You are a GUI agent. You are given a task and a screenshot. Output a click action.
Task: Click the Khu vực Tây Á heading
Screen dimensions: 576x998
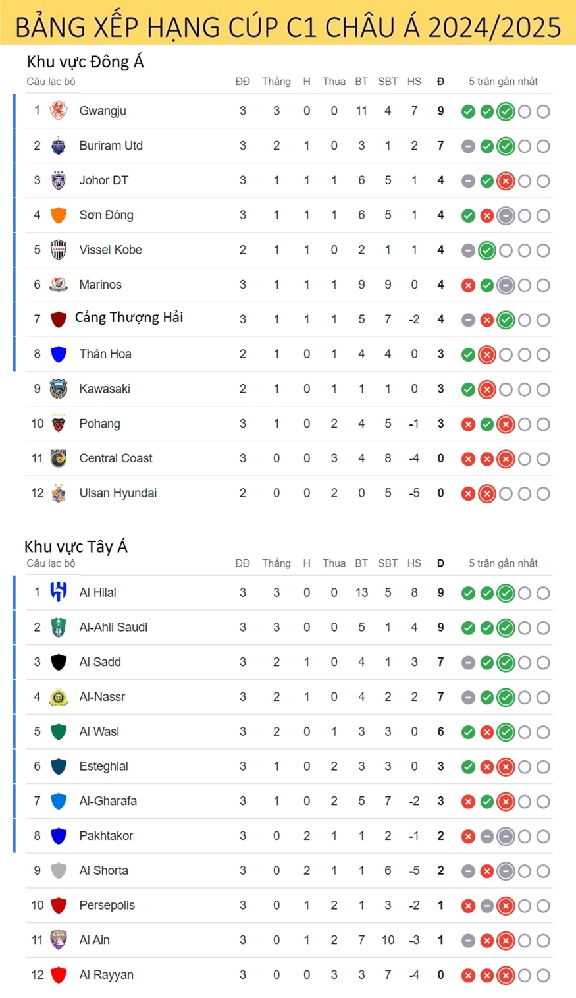tap(76, 546)
